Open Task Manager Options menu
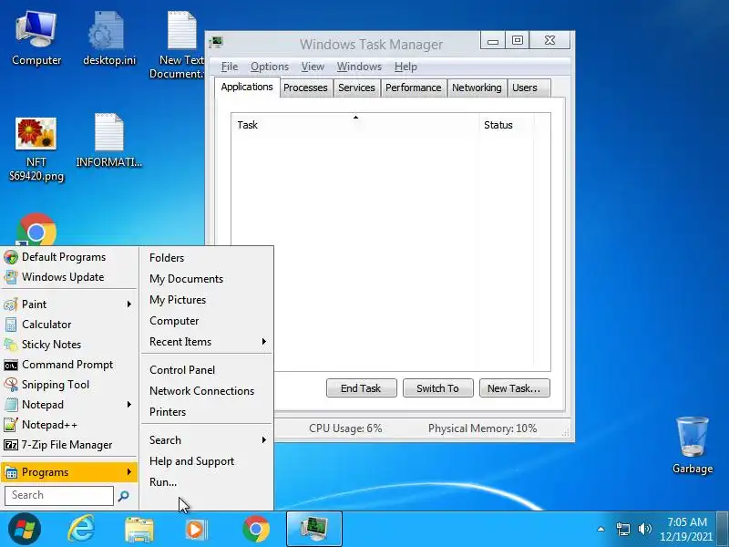729x547 pixels. click(270, 67)
